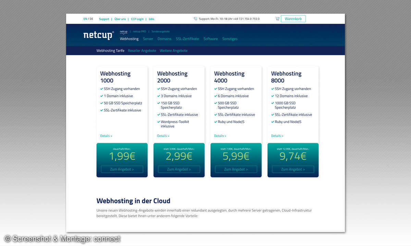Screen dimensions: 411x246
Task: Click 'statt 12,99€, dauerhaft/Mon.' label
Action: [293, 149]
